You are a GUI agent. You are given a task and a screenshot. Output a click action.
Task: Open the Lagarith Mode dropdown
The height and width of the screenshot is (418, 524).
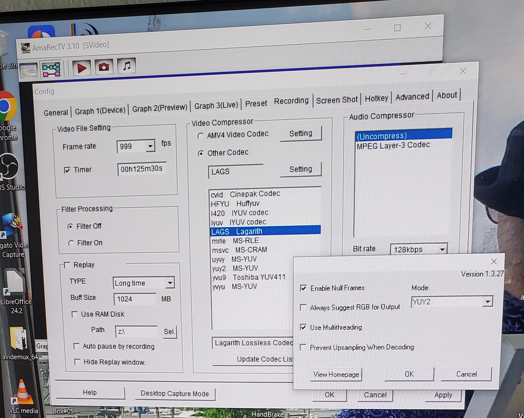pos(488,301)
